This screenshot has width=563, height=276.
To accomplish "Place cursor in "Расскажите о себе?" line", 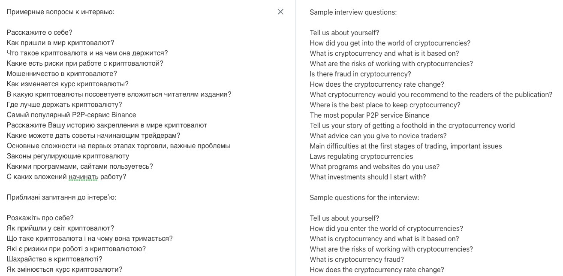I will (39, 33).
